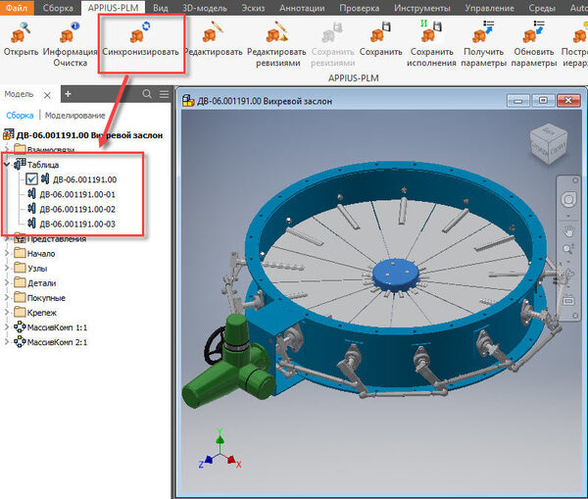The image size is (588, 499).
Task: Click the ViewCube in viewport
Action: [549, 144]
